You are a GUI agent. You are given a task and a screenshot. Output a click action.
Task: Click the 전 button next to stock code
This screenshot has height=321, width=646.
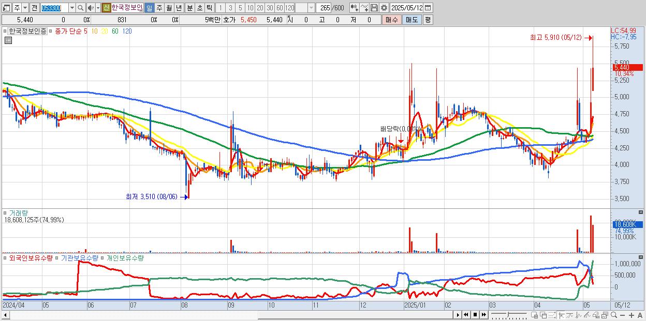pyautogui.click(x=34, y=8)
